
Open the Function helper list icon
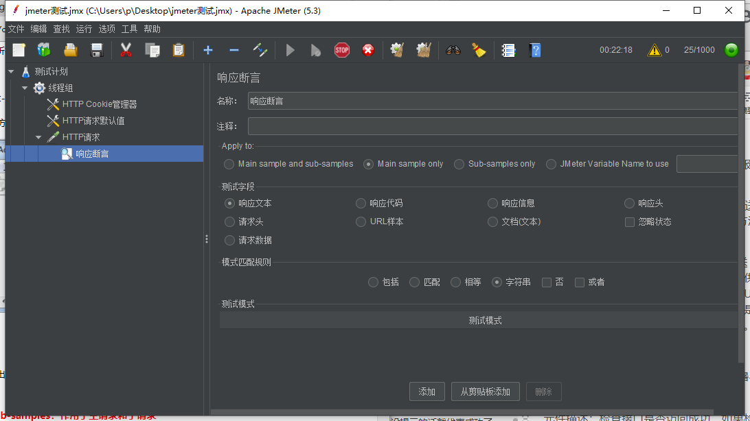point(508,50)
